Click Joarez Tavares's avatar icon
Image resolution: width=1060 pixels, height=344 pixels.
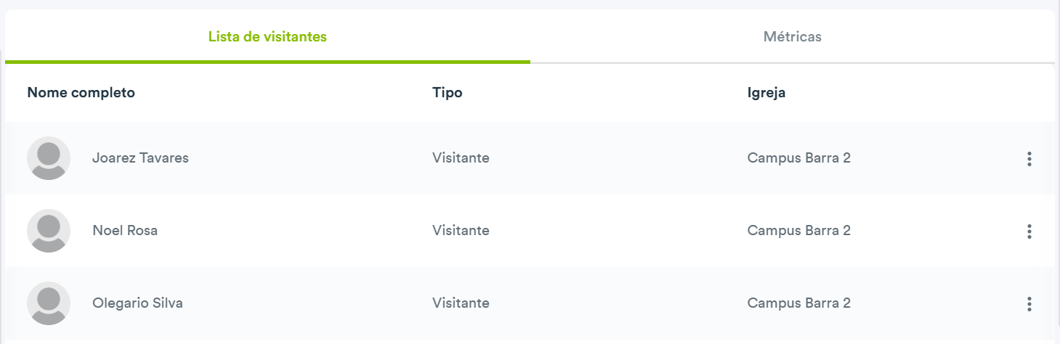(49, 158)
